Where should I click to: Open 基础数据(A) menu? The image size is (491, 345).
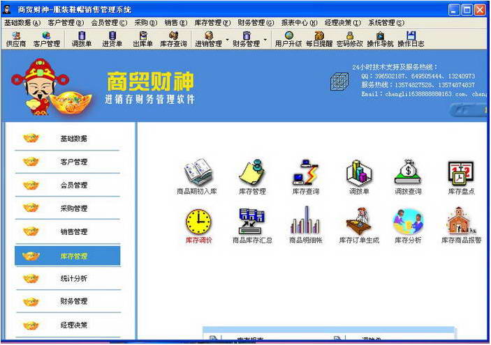pos(22,23)
